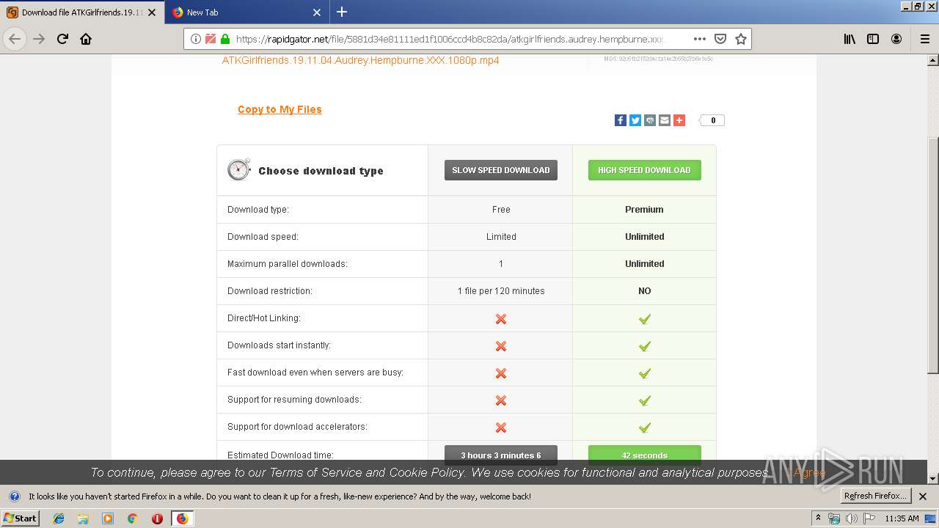Select the '1 file per 120 minutes' cell
The image size is (939, 528).
[x=501, y=291]
